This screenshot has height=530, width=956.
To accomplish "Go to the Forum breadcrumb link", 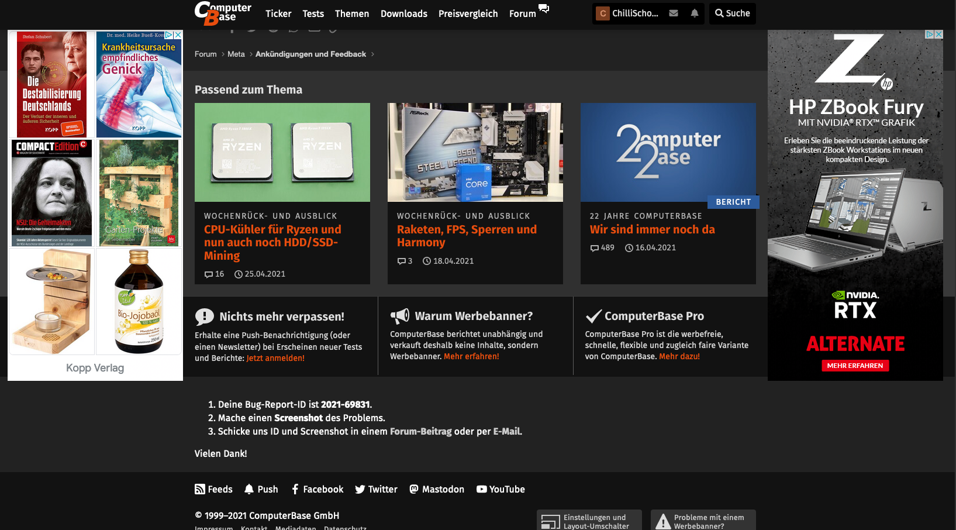I will (206, 54).
